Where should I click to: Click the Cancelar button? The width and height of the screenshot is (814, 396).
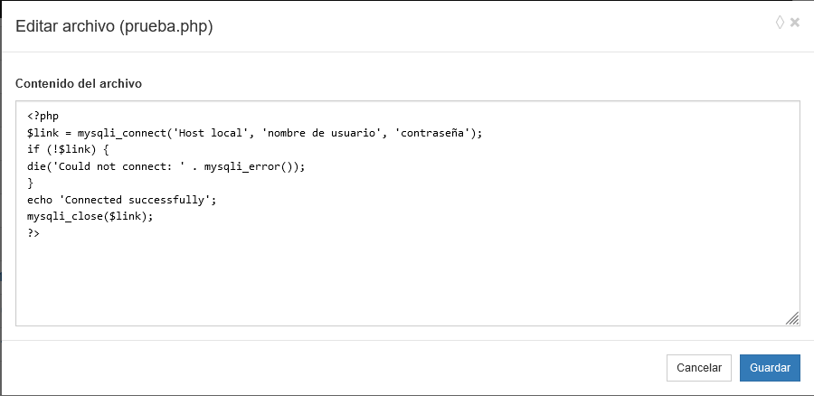pos(698,368)
